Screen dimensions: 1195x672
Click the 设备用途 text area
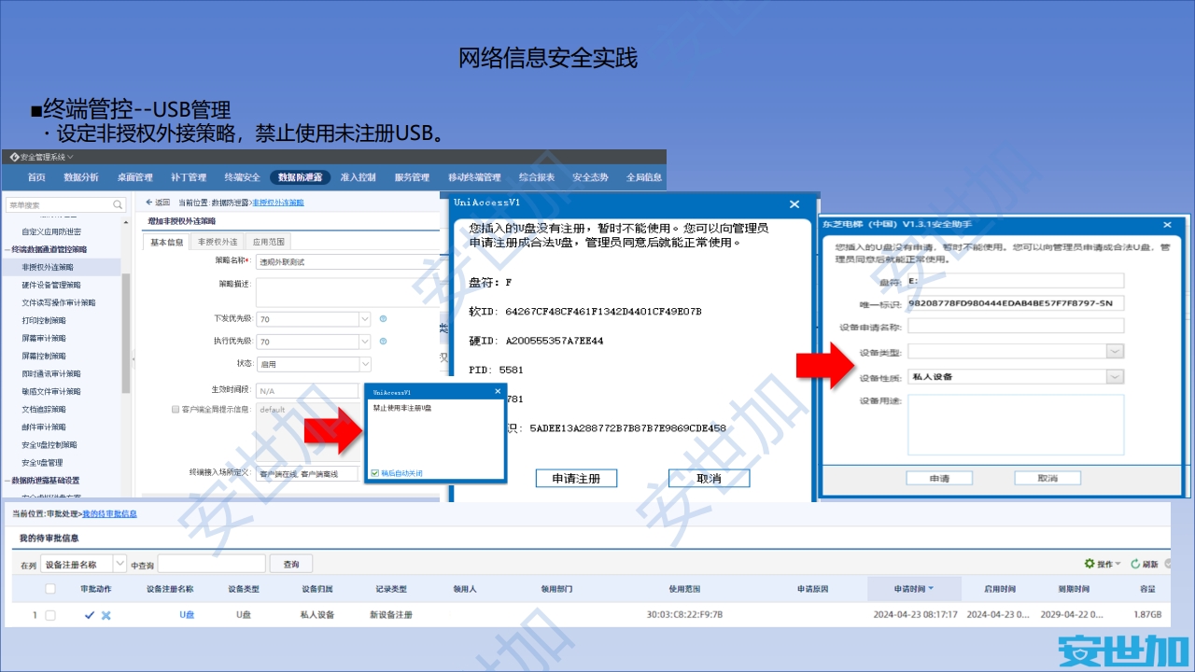point(1016,425)
